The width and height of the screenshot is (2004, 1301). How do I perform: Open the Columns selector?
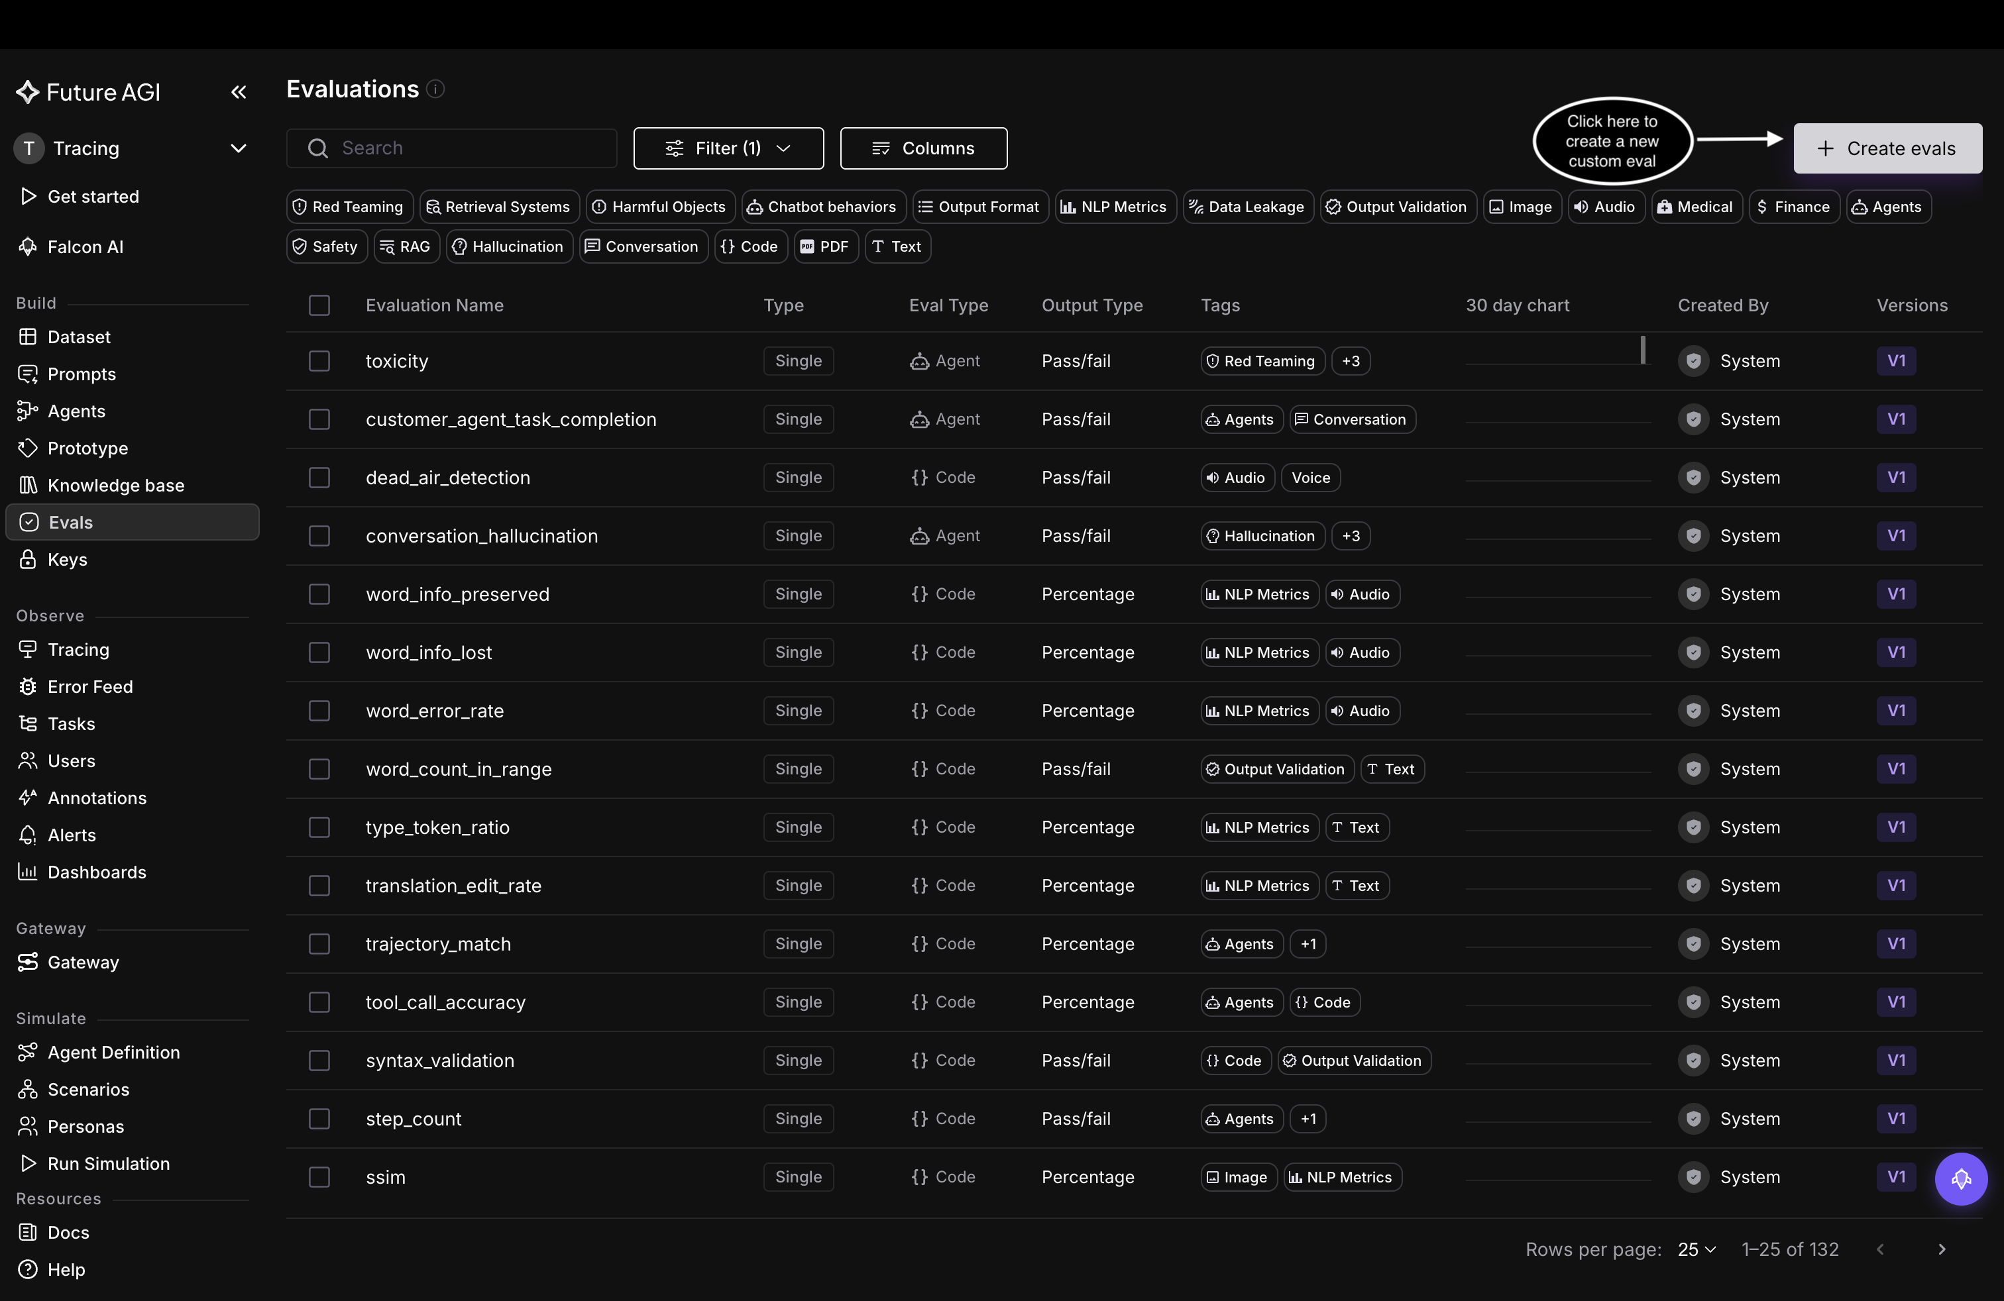[923, 148]
